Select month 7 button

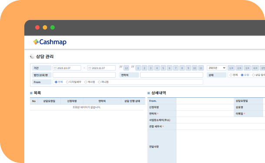(x=176, y=68)
